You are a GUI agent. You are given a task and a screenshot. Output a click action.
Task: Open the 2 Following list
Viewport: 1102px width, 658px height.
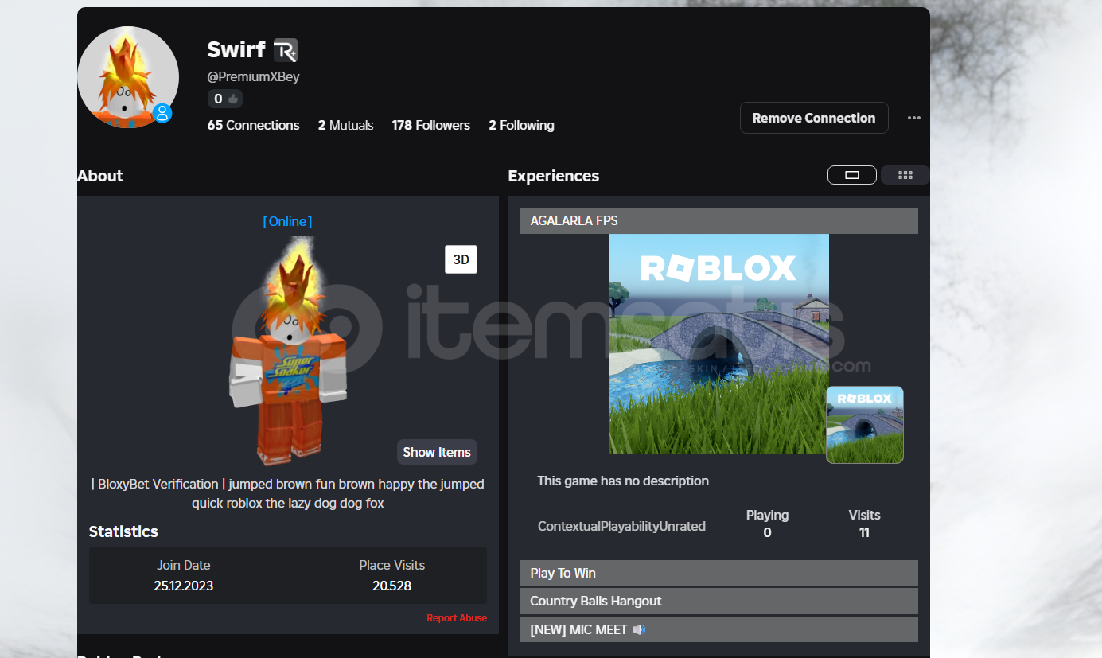pos(521,125)
